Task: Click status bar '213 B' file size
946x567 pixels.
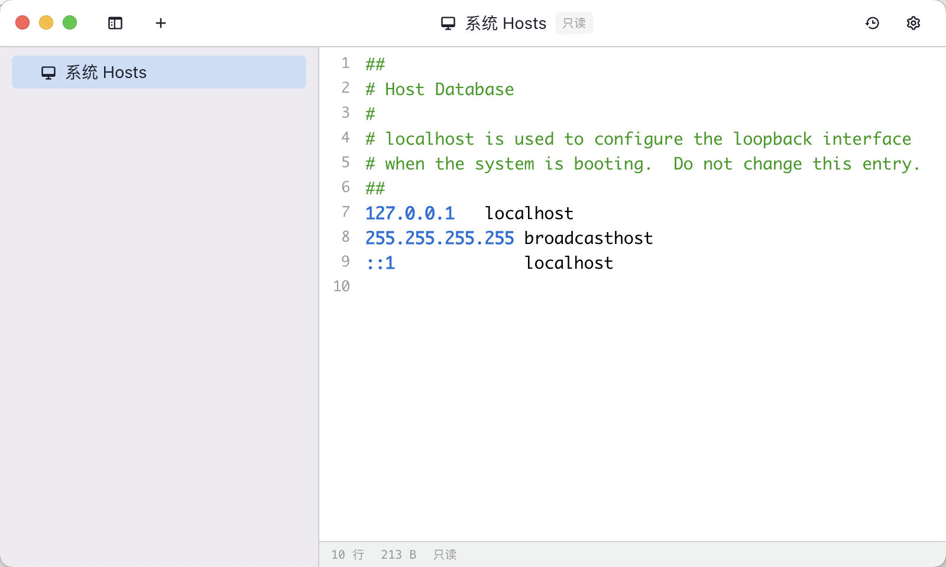Action: [399, 555]
